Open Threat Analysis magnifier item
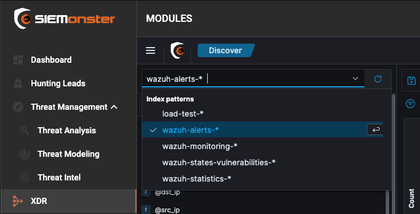Image resolution: width=420 pixels, height=214 pixels. tap(25, 131)
